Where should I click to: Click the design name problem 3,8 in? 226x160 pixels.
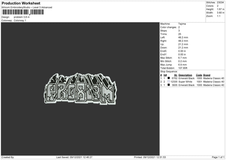point(21,17)
